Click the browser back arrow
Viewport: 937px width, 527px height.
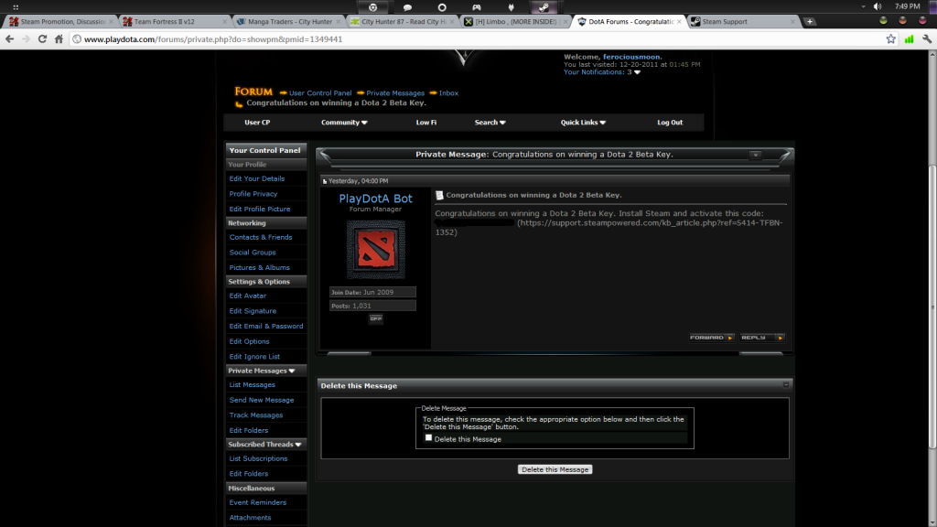coord(10,39)
